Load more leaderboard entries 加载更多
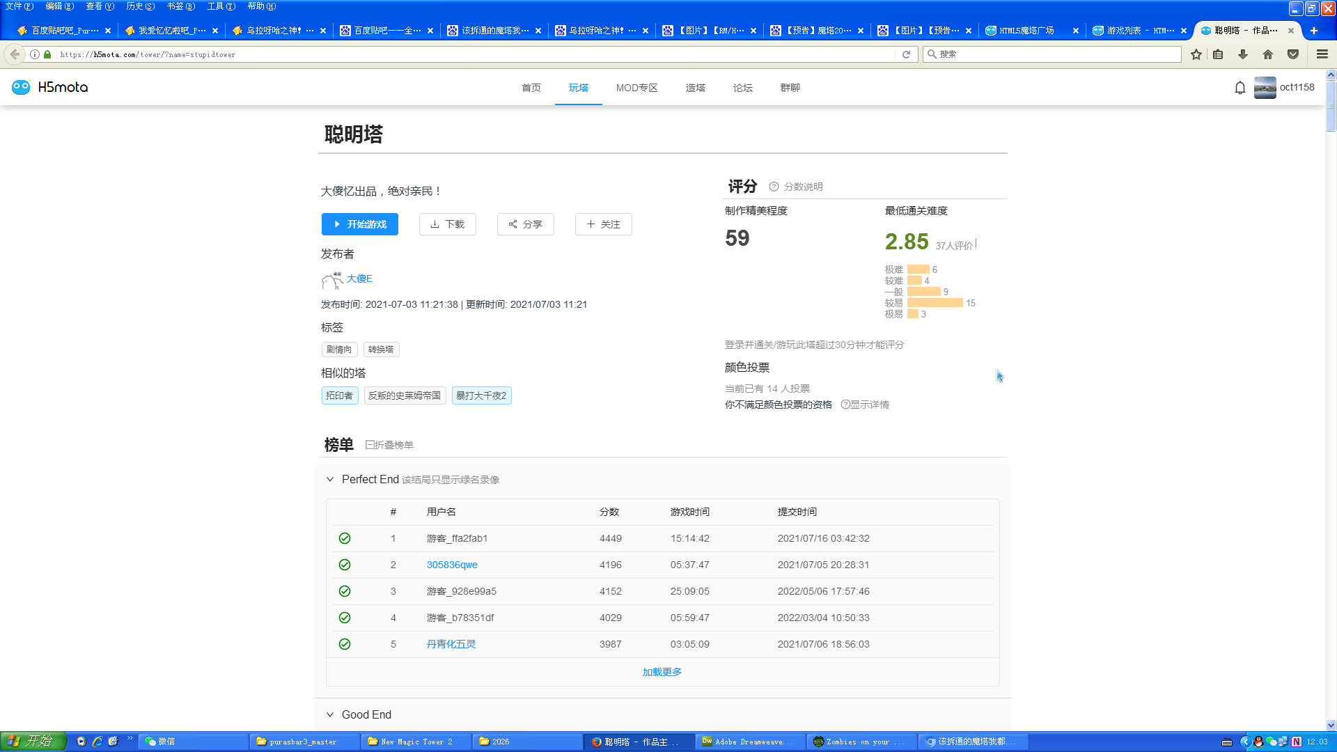This screenshot has width=1337, height=752. tap(662, 672)
